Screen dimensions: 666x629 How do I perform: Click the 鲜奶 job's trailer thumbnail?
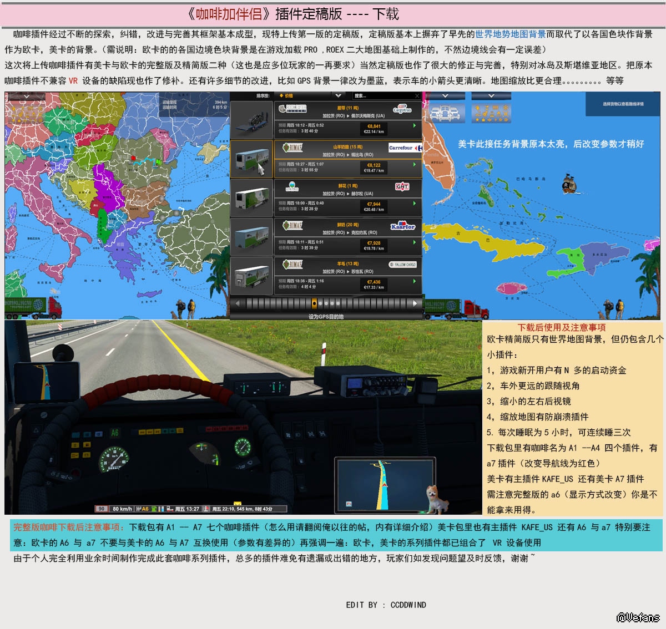click(x=252, y=237)
